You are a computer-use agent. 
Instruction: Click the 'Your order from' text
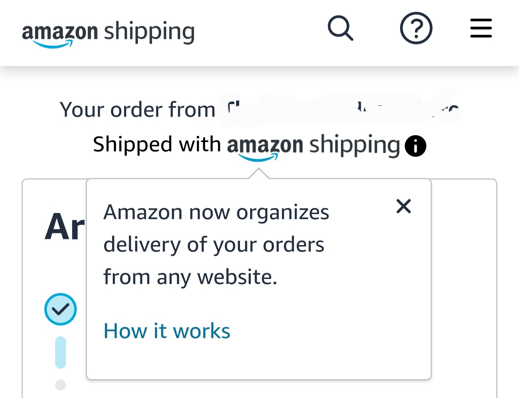tap(137, 109)
